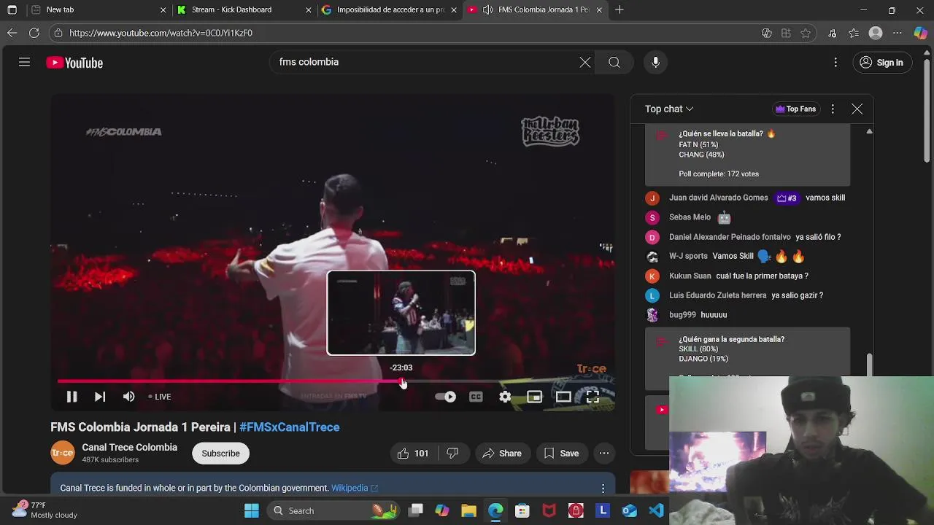This screenshot has width=934, height=525.
Task: Skip to the next video
Action: [100, 397]
